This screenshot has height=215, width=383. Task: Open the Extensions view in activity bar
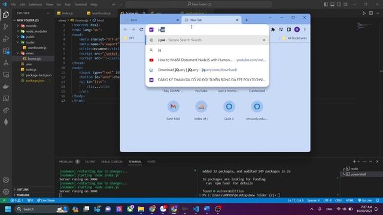(6, 51)
